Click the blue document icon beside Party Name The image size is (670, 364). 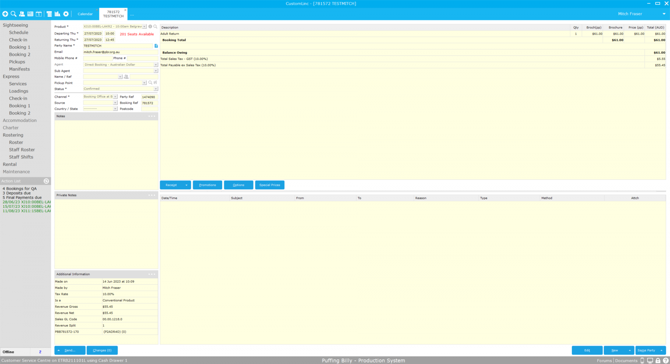[x=156, y=46]
